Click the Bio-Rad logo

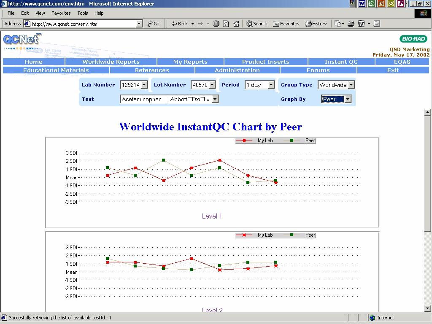[413, 39]
